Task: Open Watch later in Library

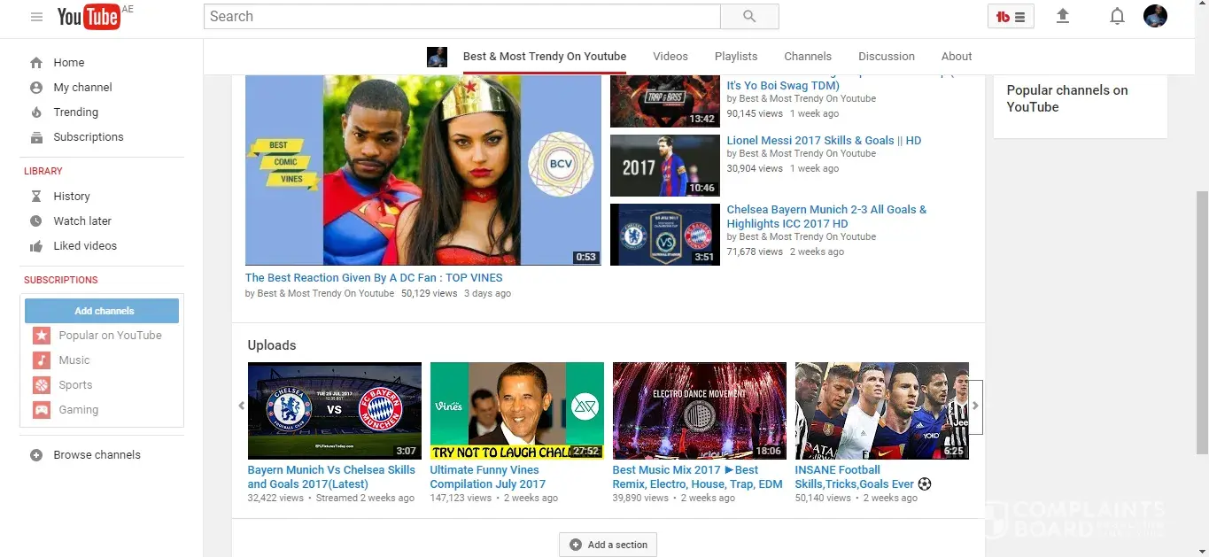Action: point(82,220)
